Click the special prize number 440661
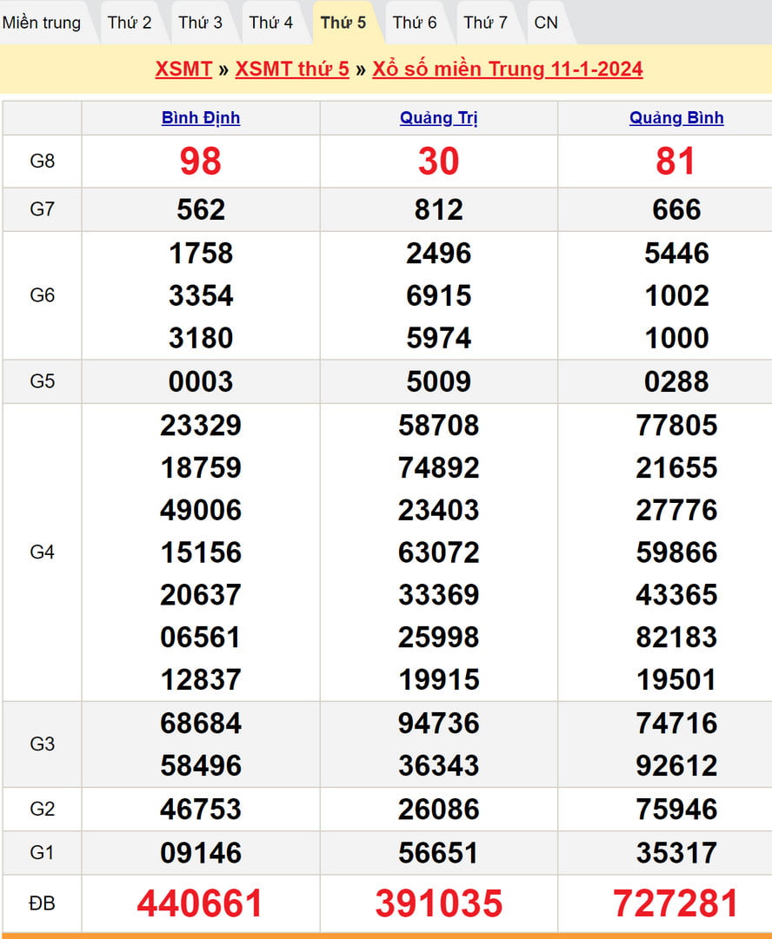Viewport: 772px width, 939px height. (201, 903)
